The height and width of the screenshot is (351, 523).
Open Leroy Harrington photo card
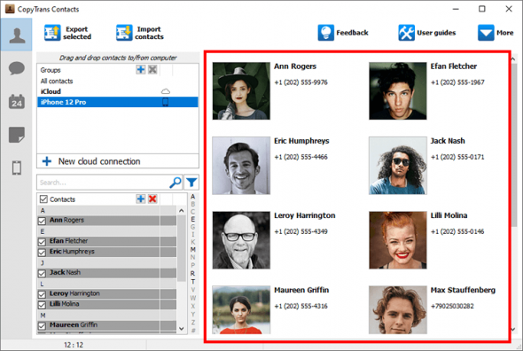click(x=241, y=240)
